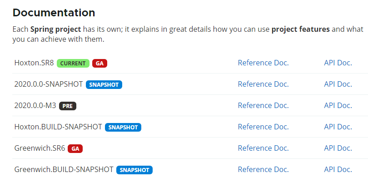Open Reference Doc. for Hoxton.BUILD-SNAPSHOT
This screenshot has height=192, width=368.
click(x=263, y=127)
